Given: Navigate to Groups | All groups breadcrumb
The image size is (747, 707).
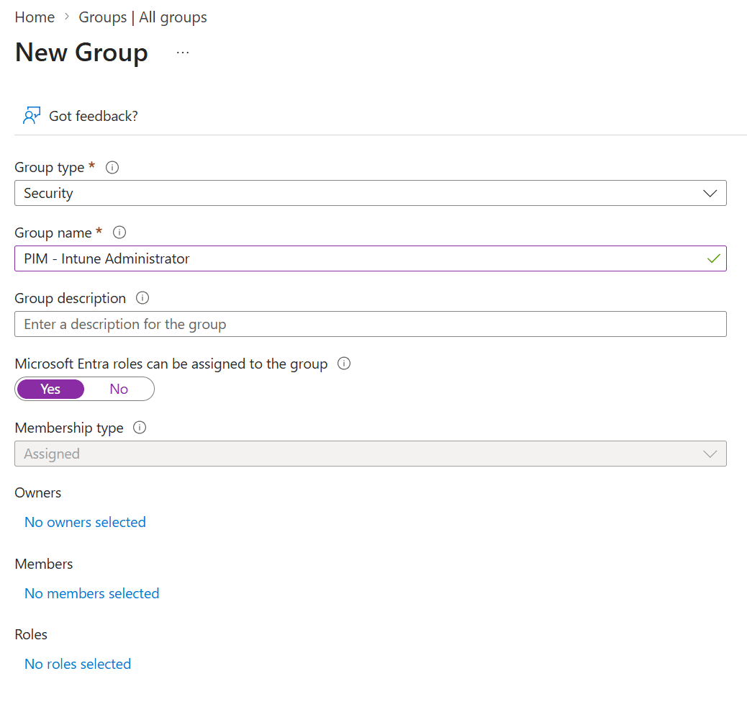Looking at the screenshot, I should (142, 17).
